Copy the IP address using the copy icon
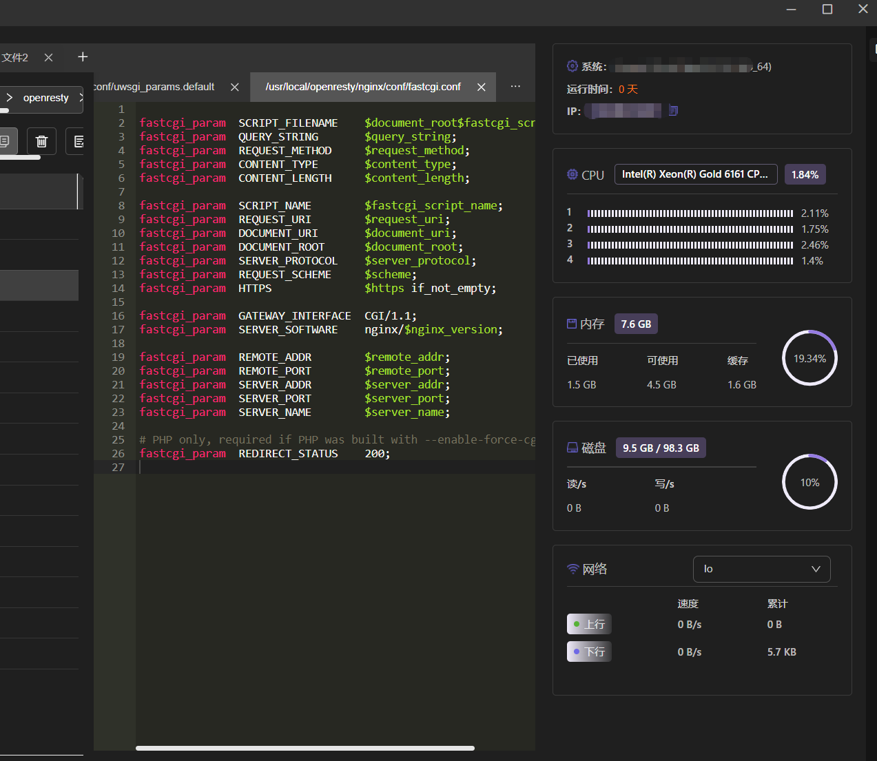The width and height of the screenshot is (877, 761). (x=673, y=111)
